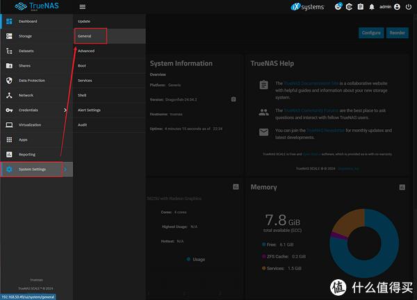This screenshot has width=417, height=300.
Task: Click the Virtualization label in sidebar
Action: (x=30, y=125)
